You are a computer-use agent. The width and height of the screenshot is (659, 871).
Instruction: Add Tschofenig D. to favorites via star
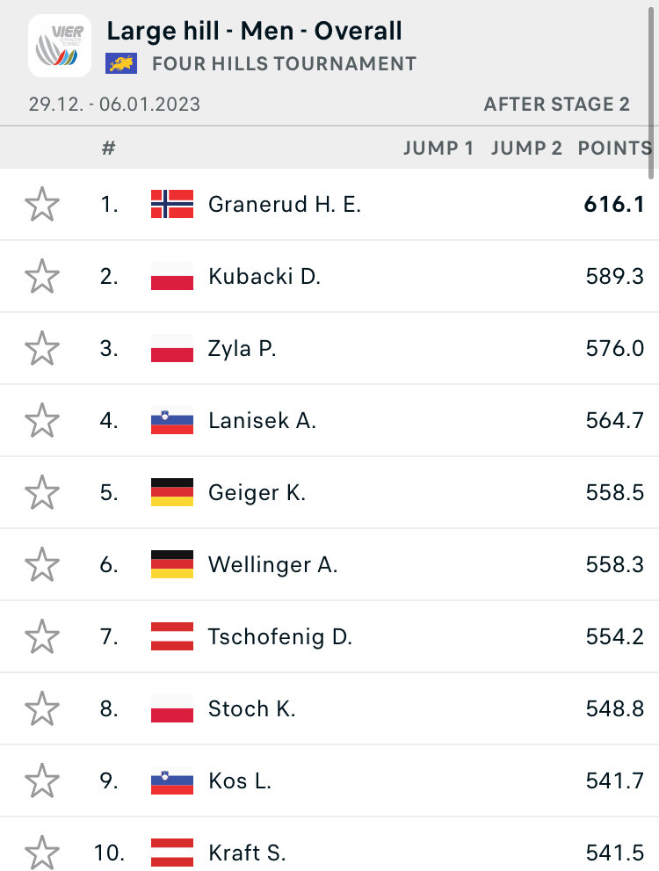(42, 636)
